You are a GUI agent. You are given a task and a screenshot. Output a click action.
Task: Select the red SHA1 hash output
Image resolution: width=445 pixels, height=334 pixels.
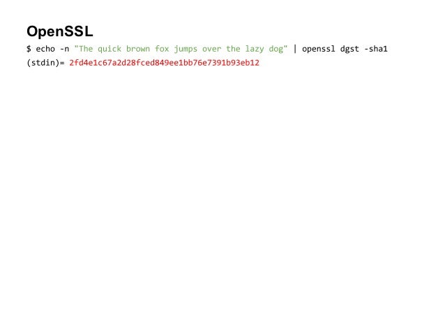[x=165, y=63]
